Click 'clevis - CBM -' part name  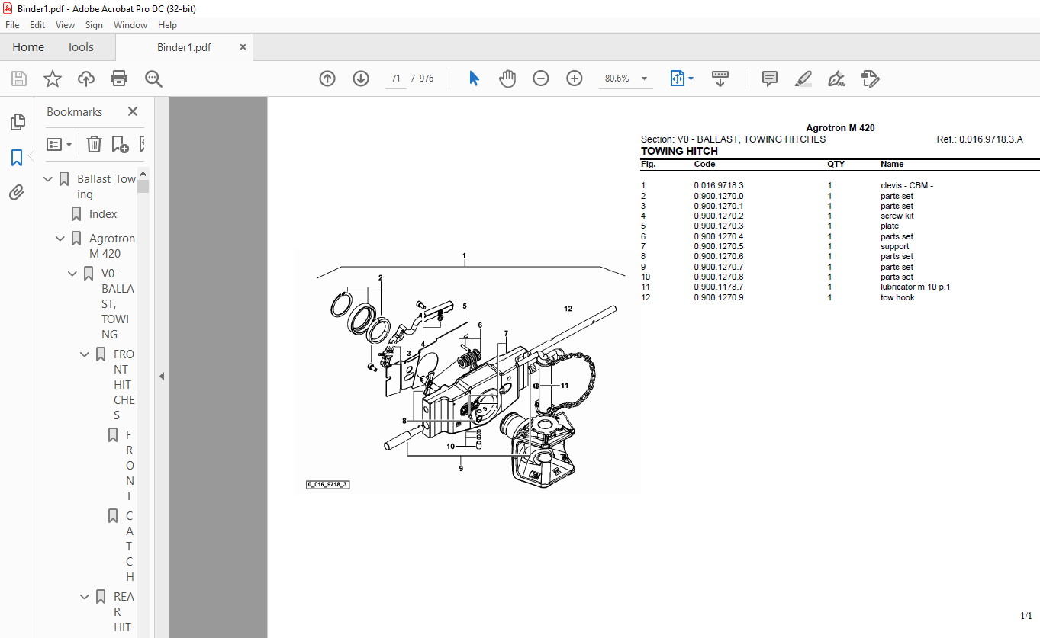907,185
